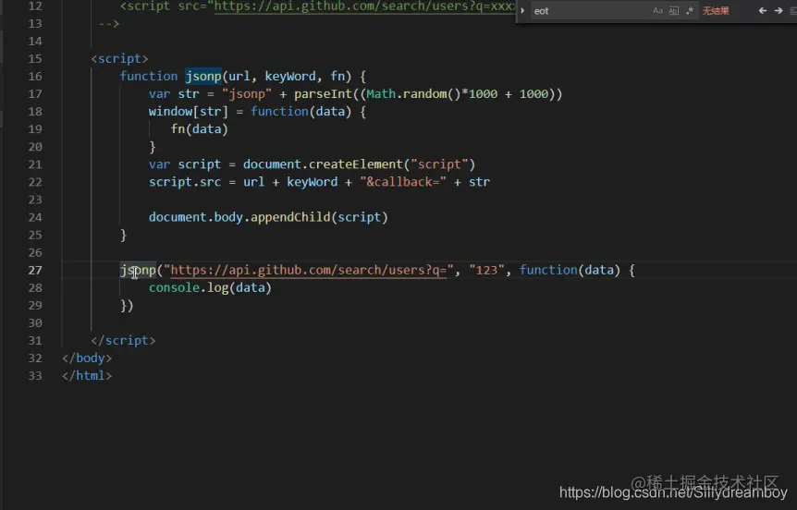Go to previous match arrow
The image size is (797, 510).
763,11
